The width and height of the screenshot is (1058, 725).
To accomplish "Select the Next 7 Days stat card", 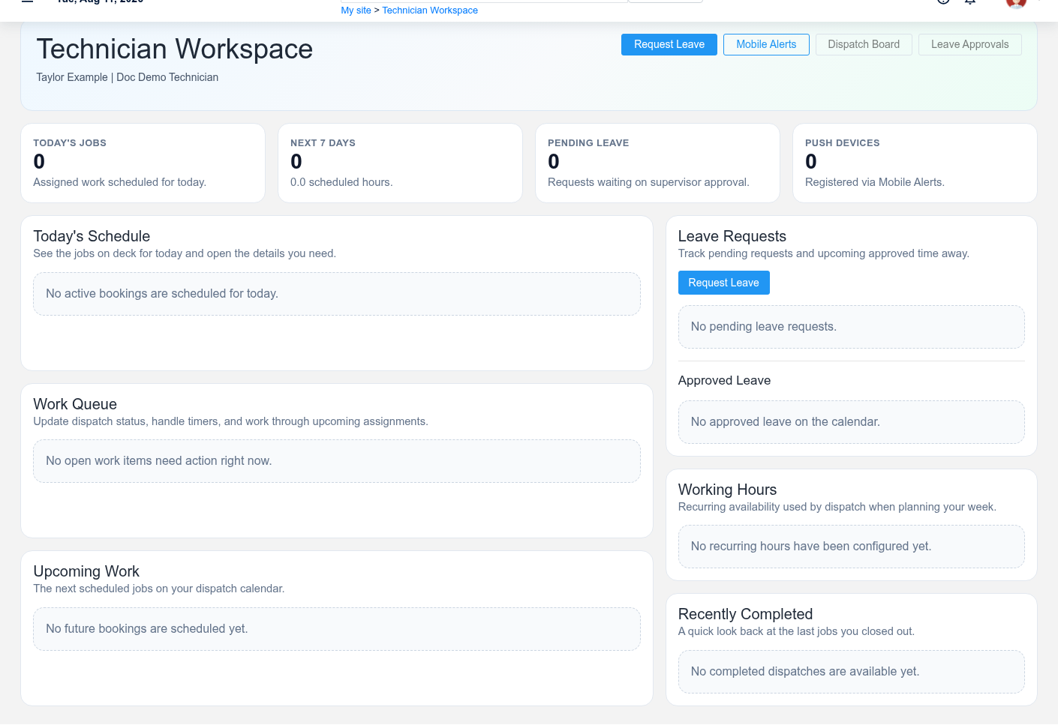I will click(x=400, y=163).
